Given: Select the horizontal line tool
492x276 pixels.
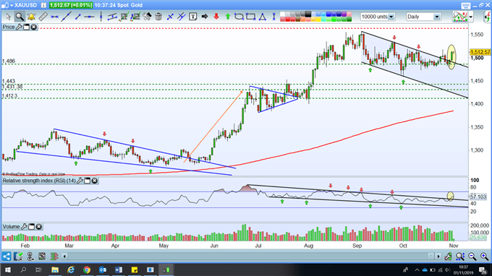Looking at the screenshot, I should click(x=90, y=17).
